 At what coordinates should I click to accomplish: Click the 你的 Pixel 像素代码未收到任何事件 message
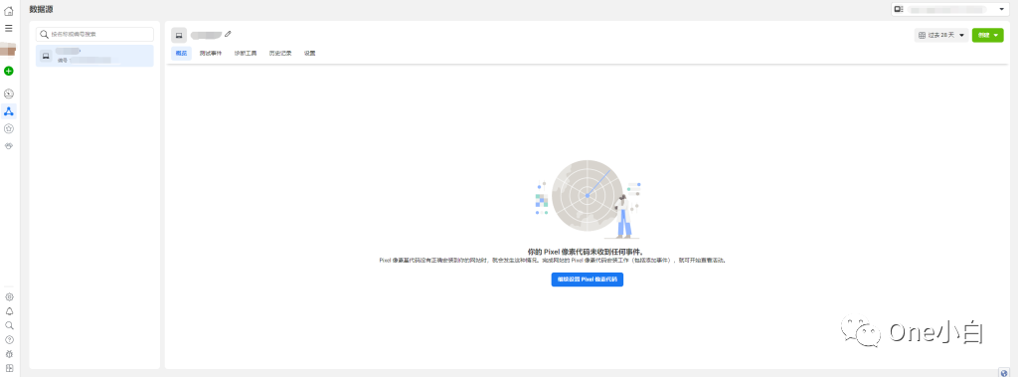tap(588, 252)
